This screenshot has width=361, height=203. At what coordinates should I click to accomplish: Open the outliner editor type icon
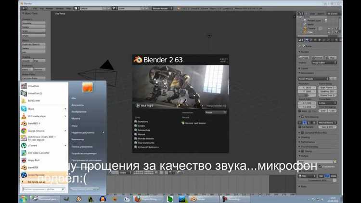click(301, 14)
